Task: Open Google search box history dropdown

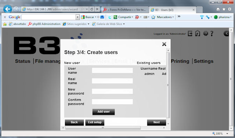Action: [x=77, y=17]
